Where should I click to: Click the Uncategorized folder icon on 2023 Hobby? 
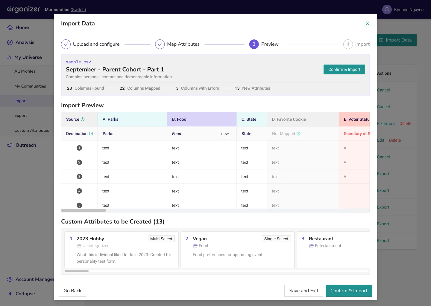tap(79, 246)
